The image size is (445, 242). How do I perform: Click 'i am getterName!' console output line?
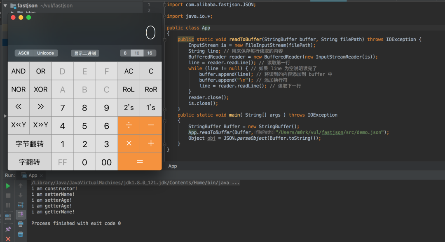click(x=53, y=212)
